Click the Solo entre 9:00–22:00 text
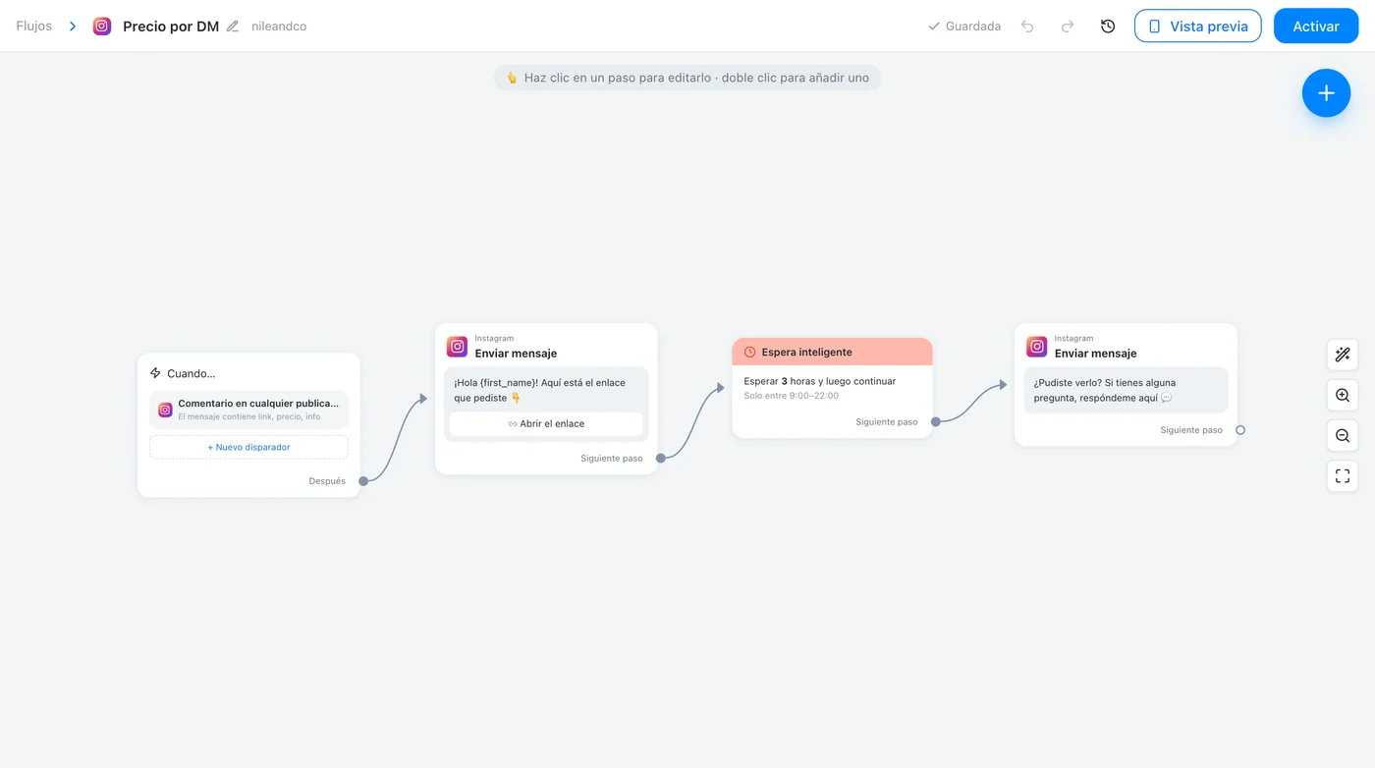1375x768 pixels. [x=792, y=396]
